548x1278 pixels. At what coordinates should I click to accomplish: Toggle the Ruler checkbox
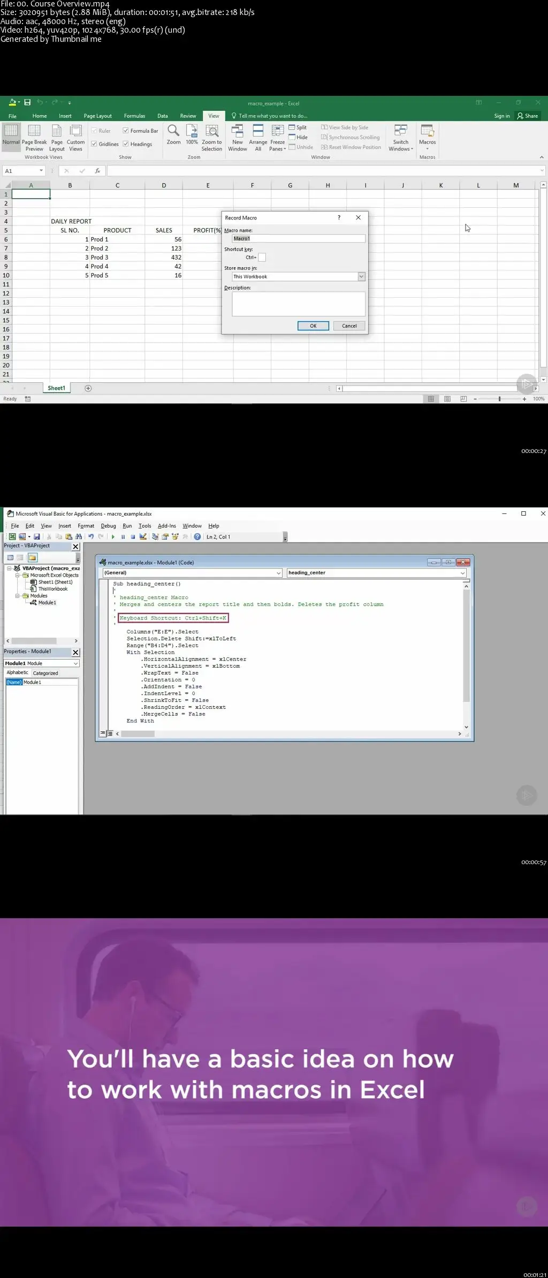pyautogui.click(x=94, y=131)
